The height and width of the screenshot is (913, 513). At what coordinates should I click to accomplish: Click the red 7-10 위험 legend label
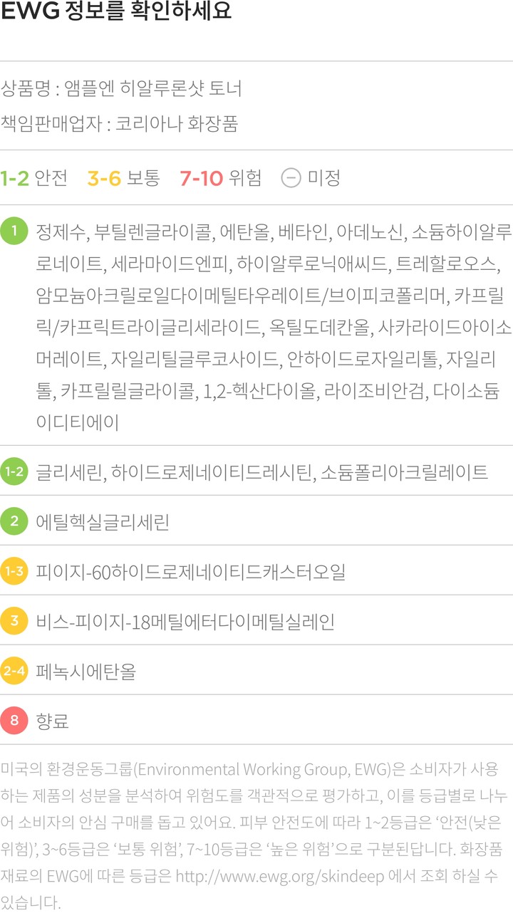(x=220, y=177)
